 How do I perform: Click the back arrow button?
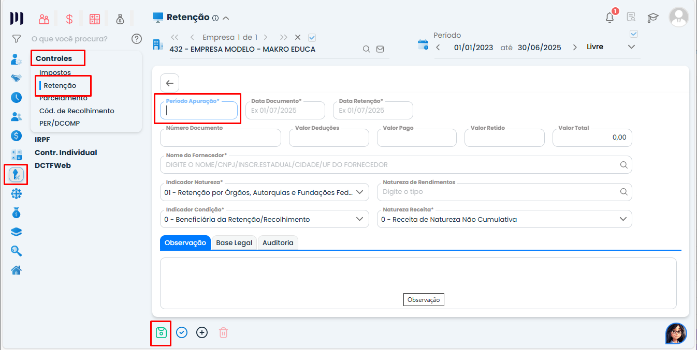tap(169, 83)
